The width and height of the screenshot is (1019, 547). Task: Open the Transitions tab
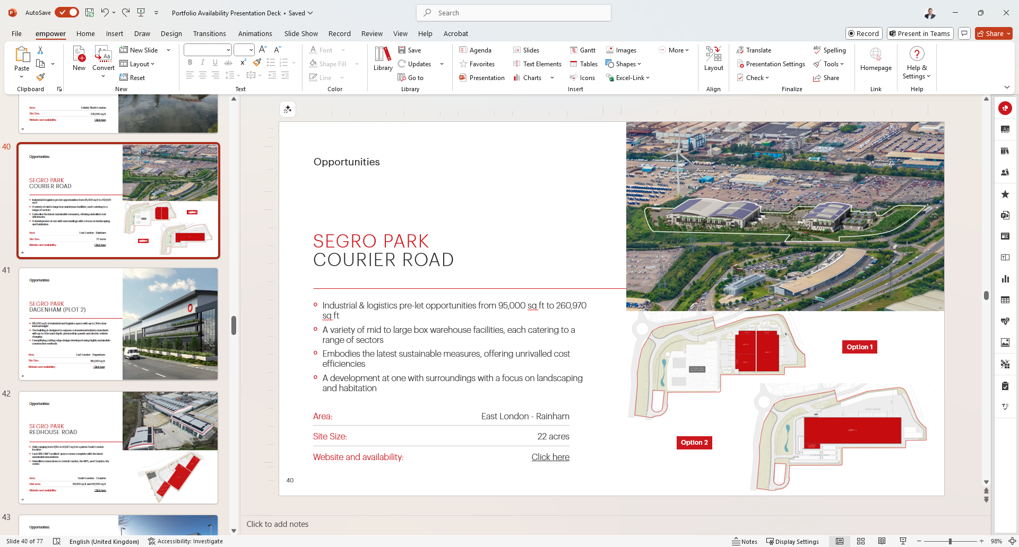pyautogui.click(x=209, y=33)
